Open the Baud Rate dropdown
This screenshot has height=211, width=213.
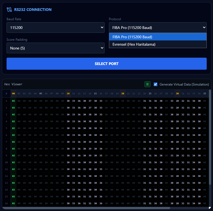point(55,27)
